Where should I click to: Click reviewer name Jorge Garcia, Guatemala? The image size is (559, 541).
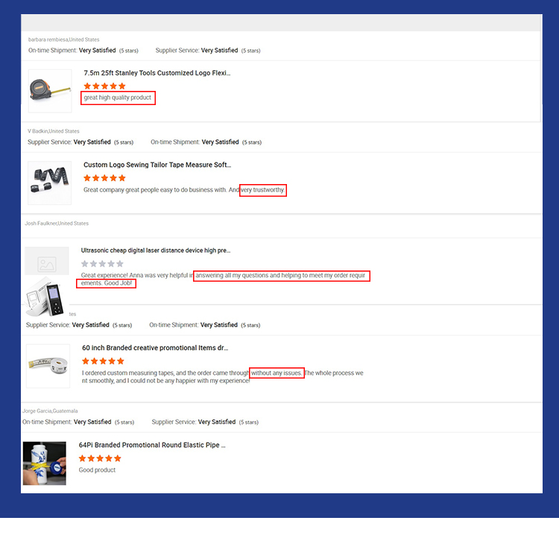[50, 411]
